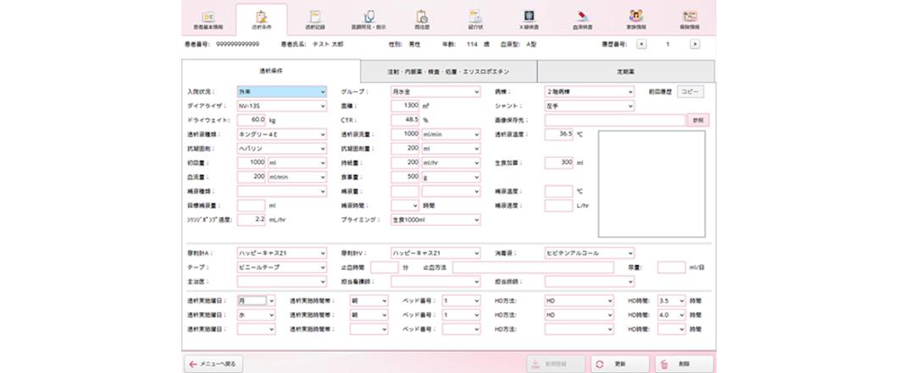Viewport: 898px width, 373px height.
Task: Open the 家族情報 icon
Action: 634,19
